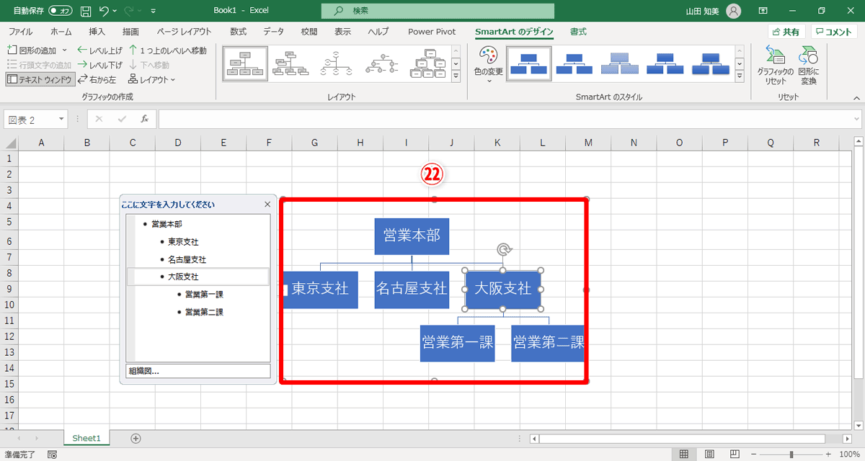Click the search box (検索)
The width and height of the screenshot is (865, 461).
pos(438,11)
